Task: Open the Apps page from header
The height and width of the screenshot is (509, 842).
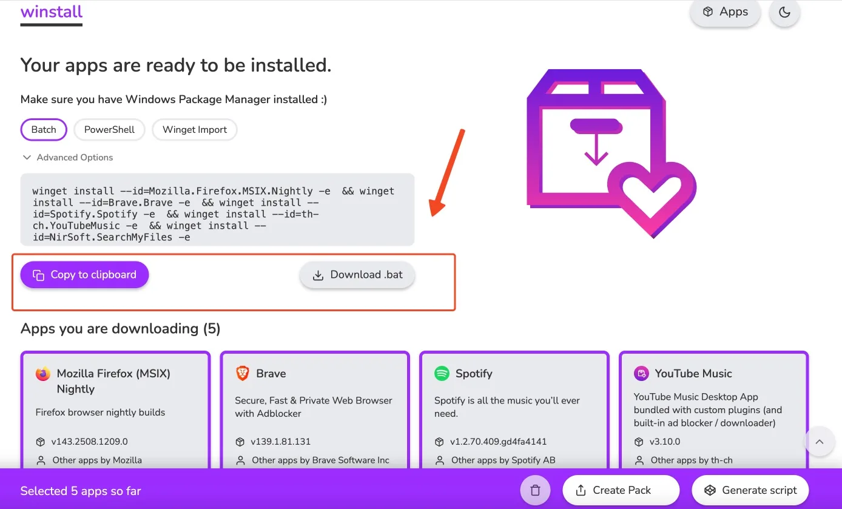Action: [725, 12]
